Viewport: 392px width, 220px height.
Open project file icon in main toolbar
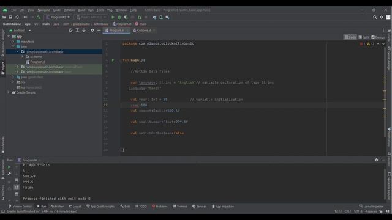(x=4, y=17)
